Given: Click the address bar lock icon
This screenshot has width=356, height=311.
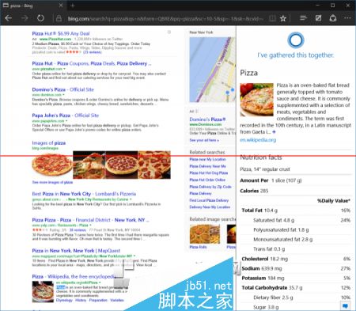Looking at the screenshot, I should (59, 18).
